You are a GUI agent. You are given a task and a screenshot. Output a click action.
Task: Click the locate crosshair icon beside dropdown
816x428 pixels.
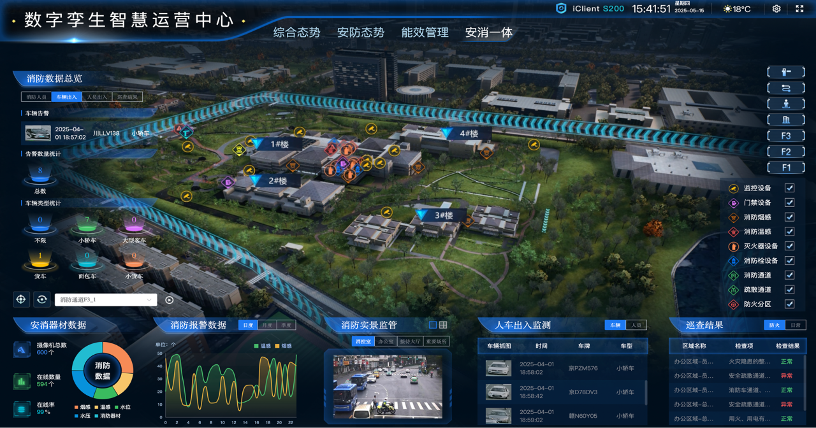(21, 299)
